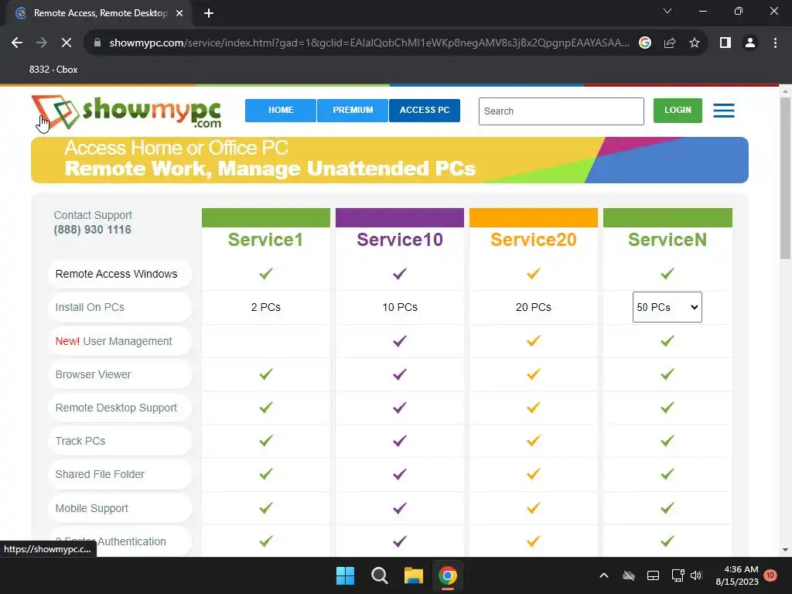Viewport: 792px width, 594px height.
Task: Click the share page icon
Action: pos(670,43)
